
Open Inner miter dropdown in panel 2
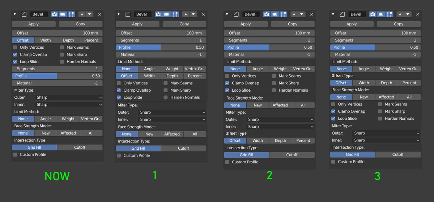tap(280, 127)
